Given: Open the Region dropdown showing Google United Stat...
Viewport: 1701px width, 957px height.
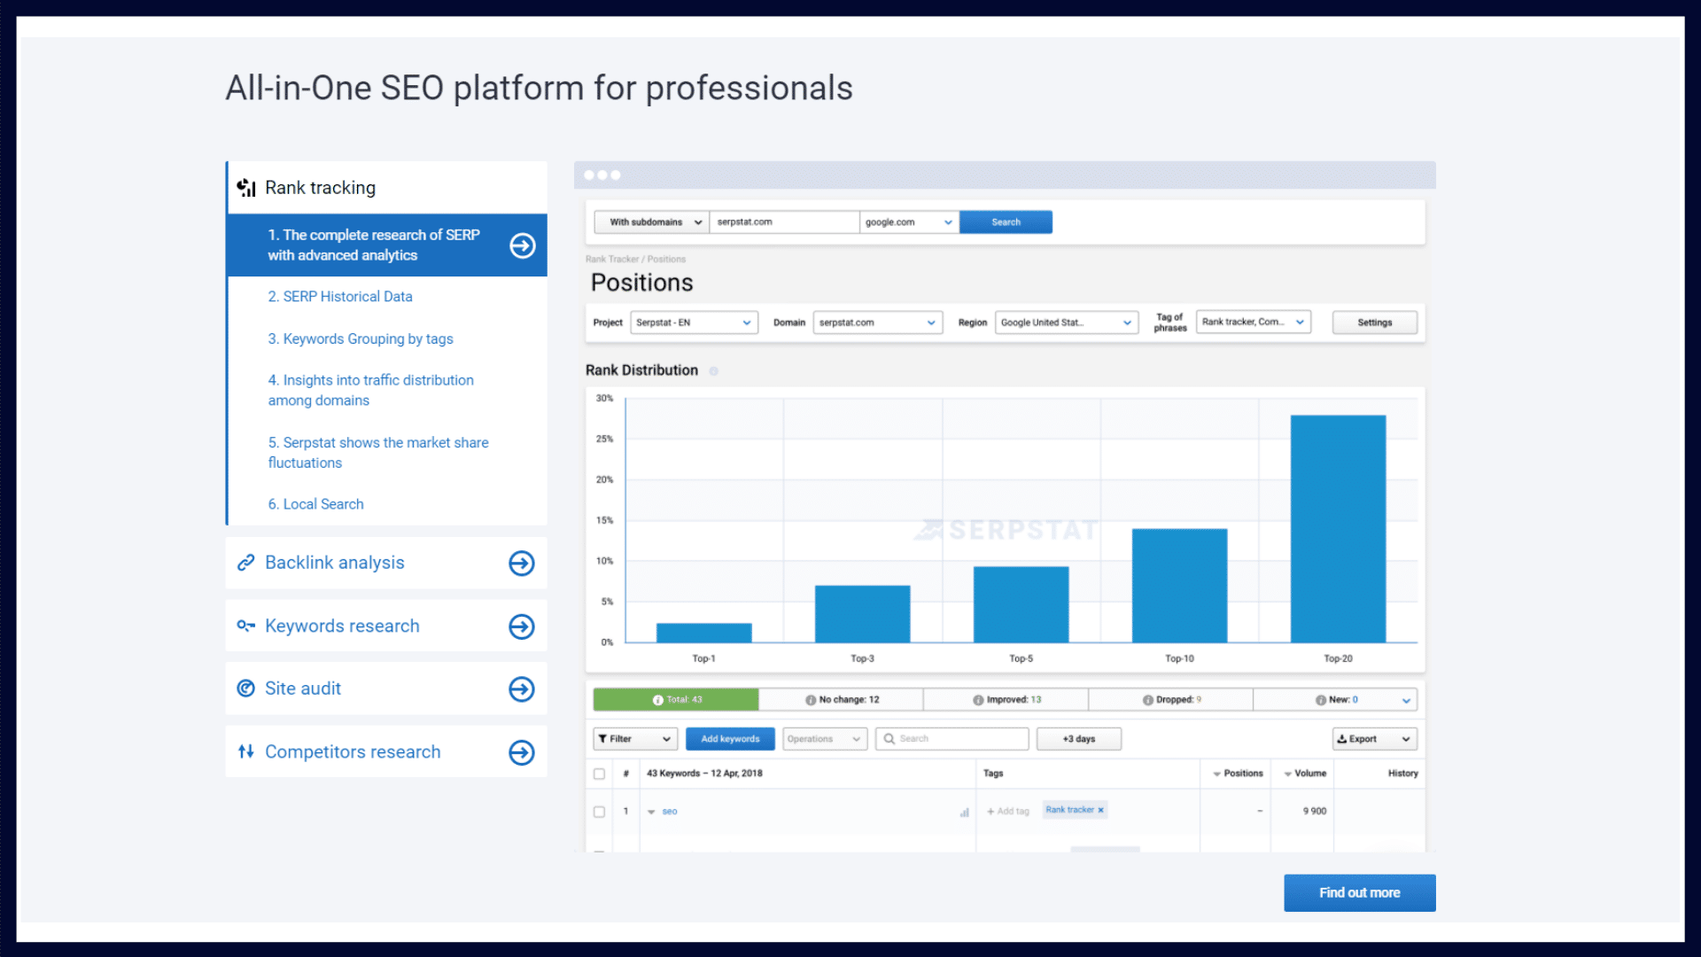Looking at the screenshot, I should point(1067,323).
